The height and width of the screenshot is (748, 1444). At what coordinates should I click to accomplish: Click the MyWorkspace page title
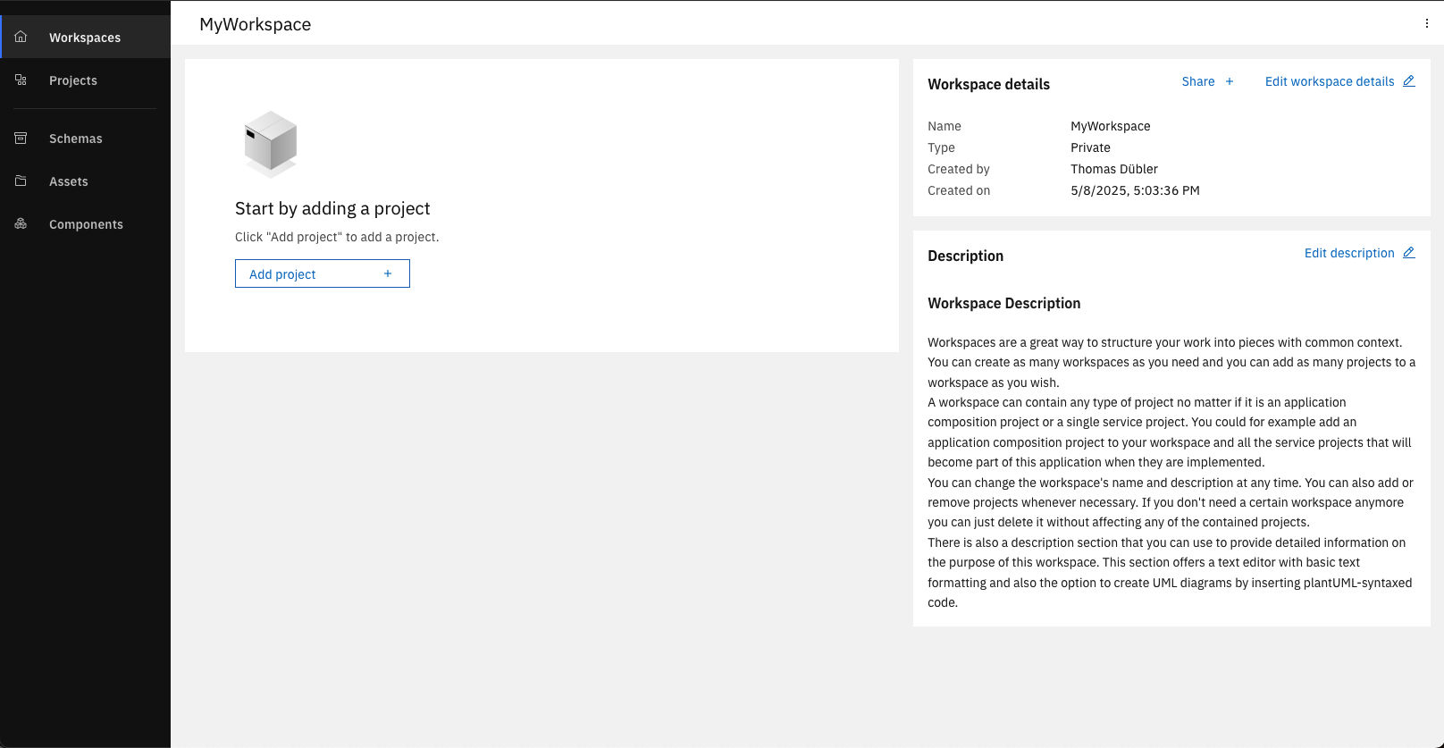point(256,24)
